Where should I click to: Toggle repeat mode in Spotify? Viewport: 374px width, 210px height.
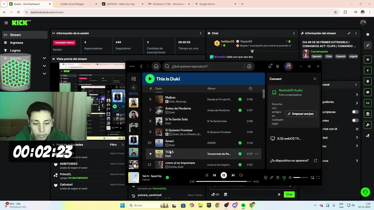(241, 175)
